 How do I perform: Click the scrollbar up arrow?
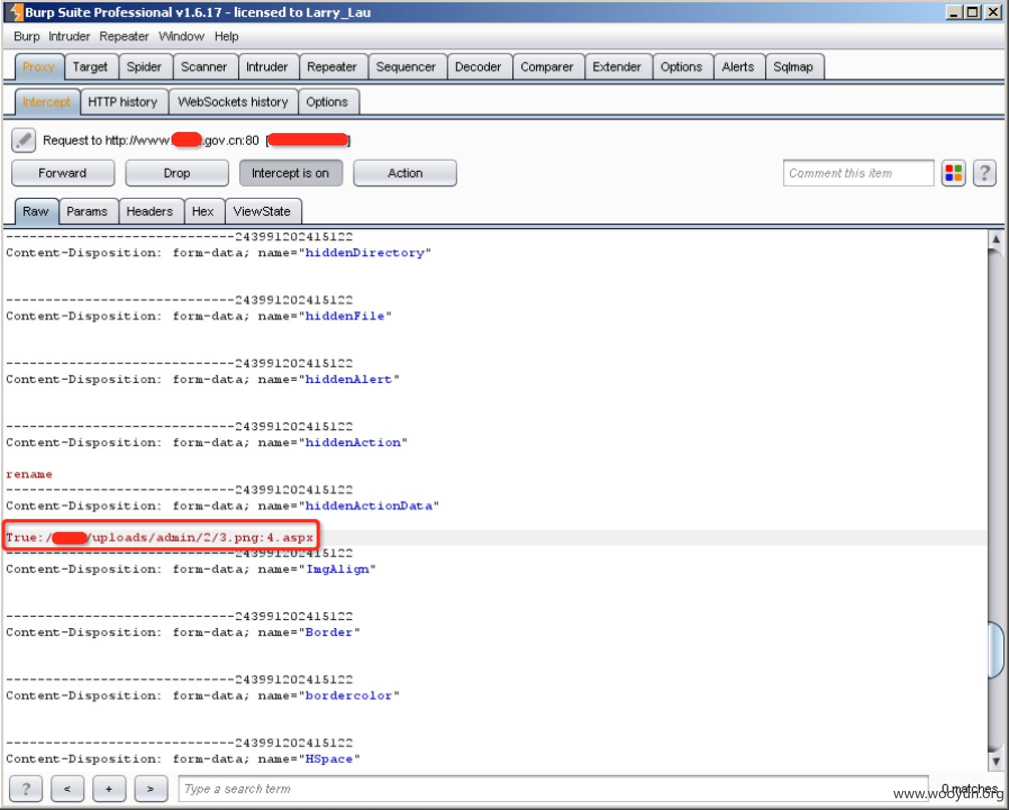[x=996, y=239]
